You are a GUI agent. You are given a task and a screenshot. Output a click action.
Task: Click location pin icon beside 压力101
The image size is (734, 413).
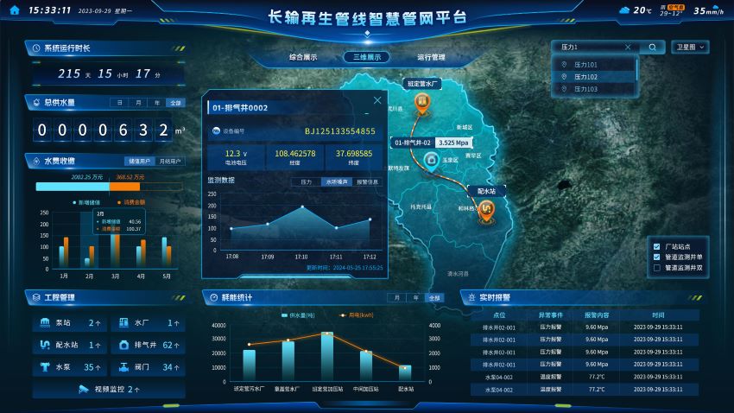click(564, 65)
